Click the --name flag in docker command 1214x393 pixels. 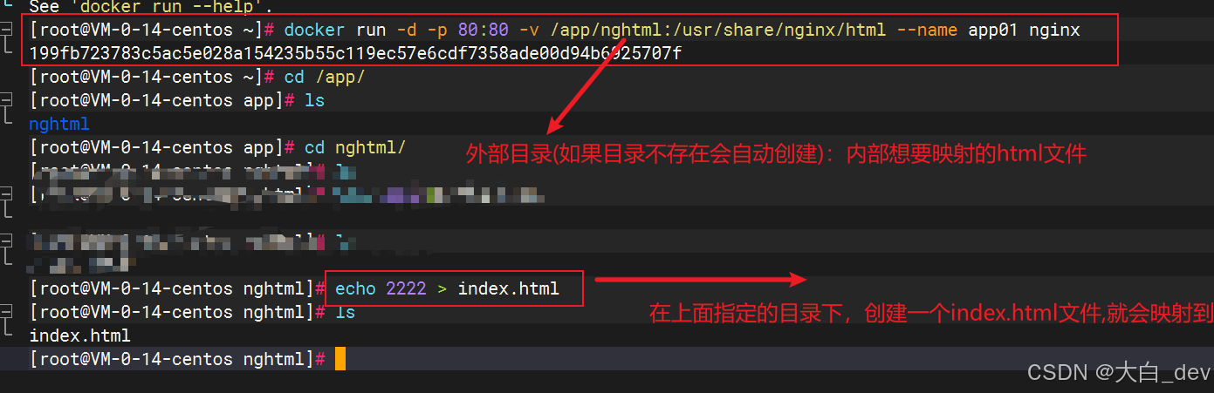click(927, 30)
